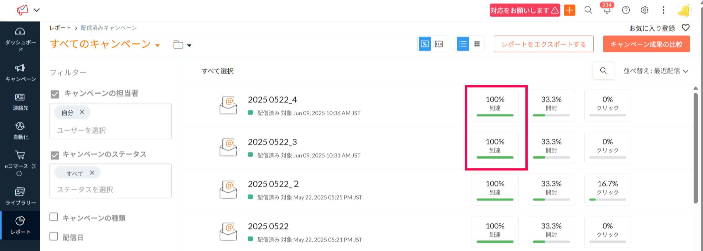The image size is (703, 251).
Task: Switch to numeric count view icon
Action: (439, 44)
